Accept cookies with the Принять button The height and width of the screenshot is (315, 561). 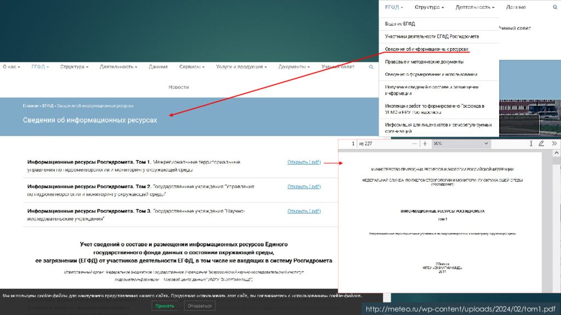pyautogui.click(x=164, y=306)
